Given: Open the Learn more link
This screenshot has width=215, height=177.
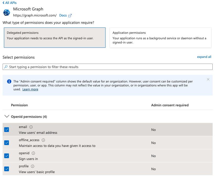Looking at the screenshot, I should tap(30, 89).
